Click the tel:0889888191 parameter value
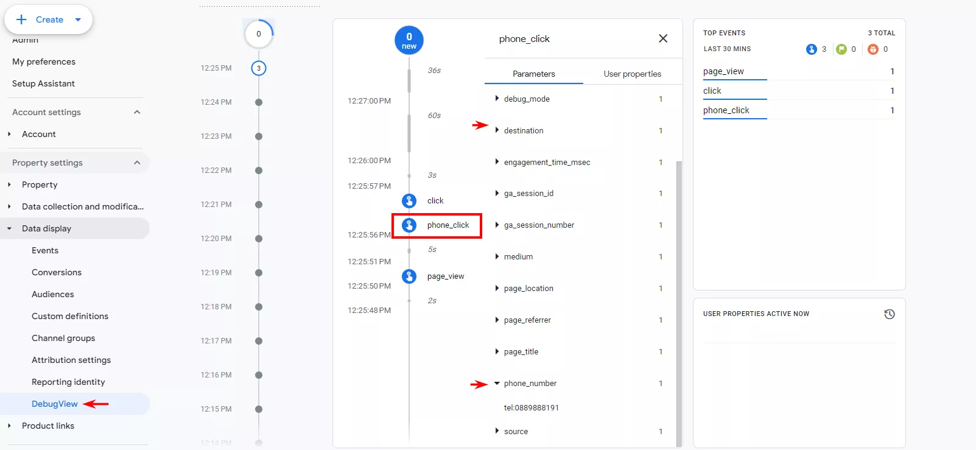 532,408
